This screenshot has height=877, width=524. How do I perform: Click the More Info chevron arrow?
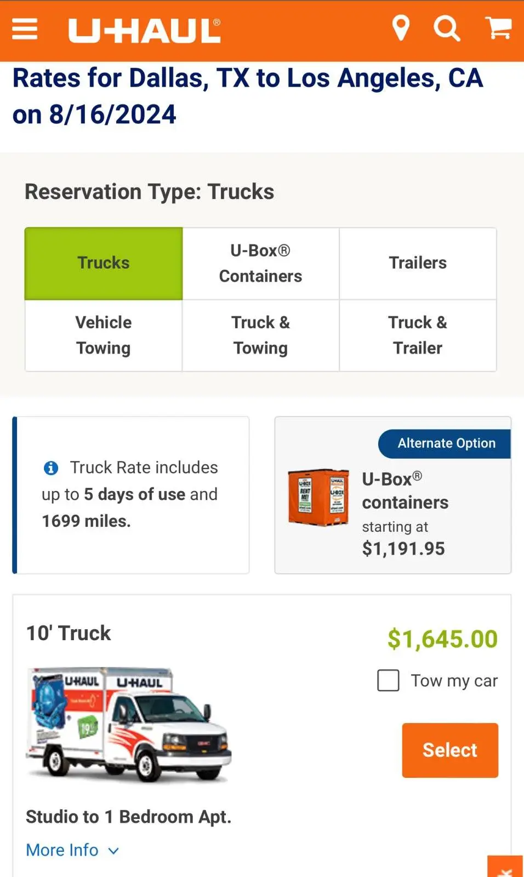113,851
